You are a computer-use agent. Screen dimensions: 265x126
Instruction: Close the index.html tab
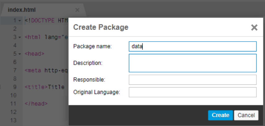pos(77,10)
